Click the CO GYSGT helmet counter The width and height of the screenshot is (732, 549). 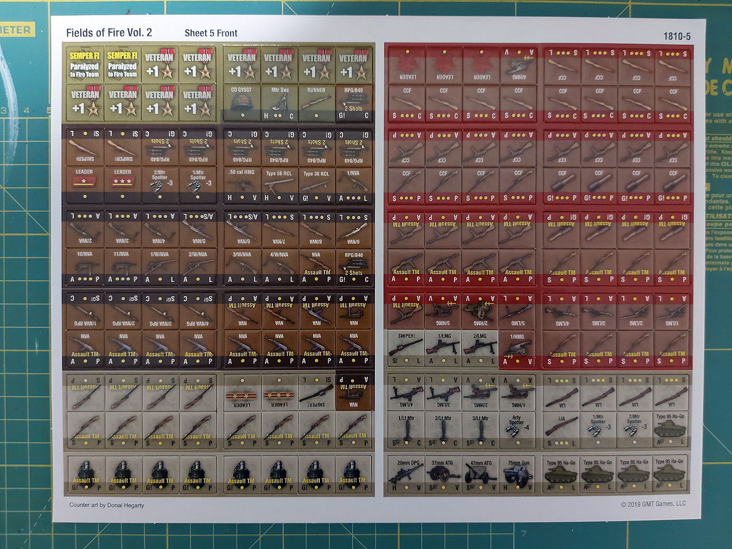242,102
